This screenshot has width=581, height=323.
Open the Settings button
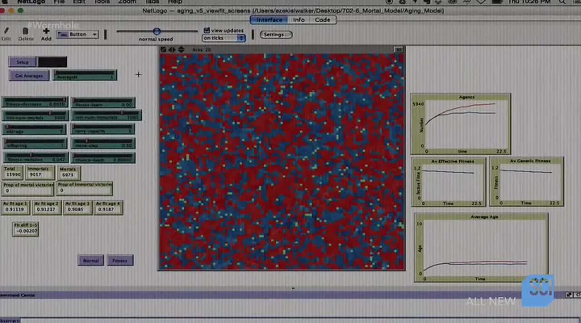click(276, 35)
